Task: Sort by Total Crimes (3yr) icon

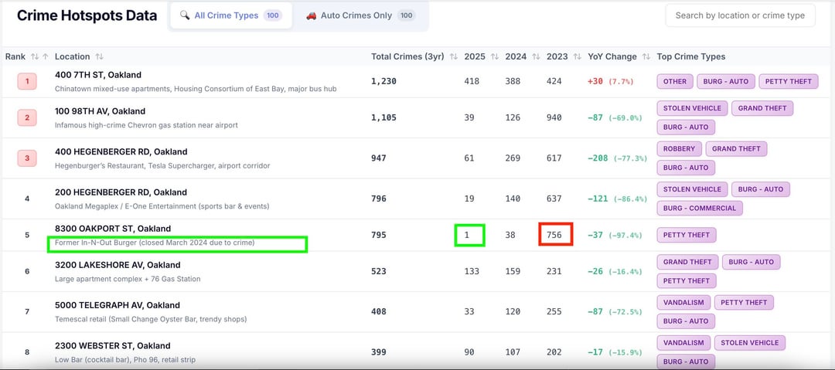Action: point(452,56)
